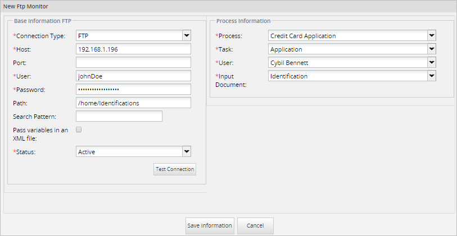Click into the Password field
Screen dimensions: 457x236
pyautogui.click(x=133, y=90)
